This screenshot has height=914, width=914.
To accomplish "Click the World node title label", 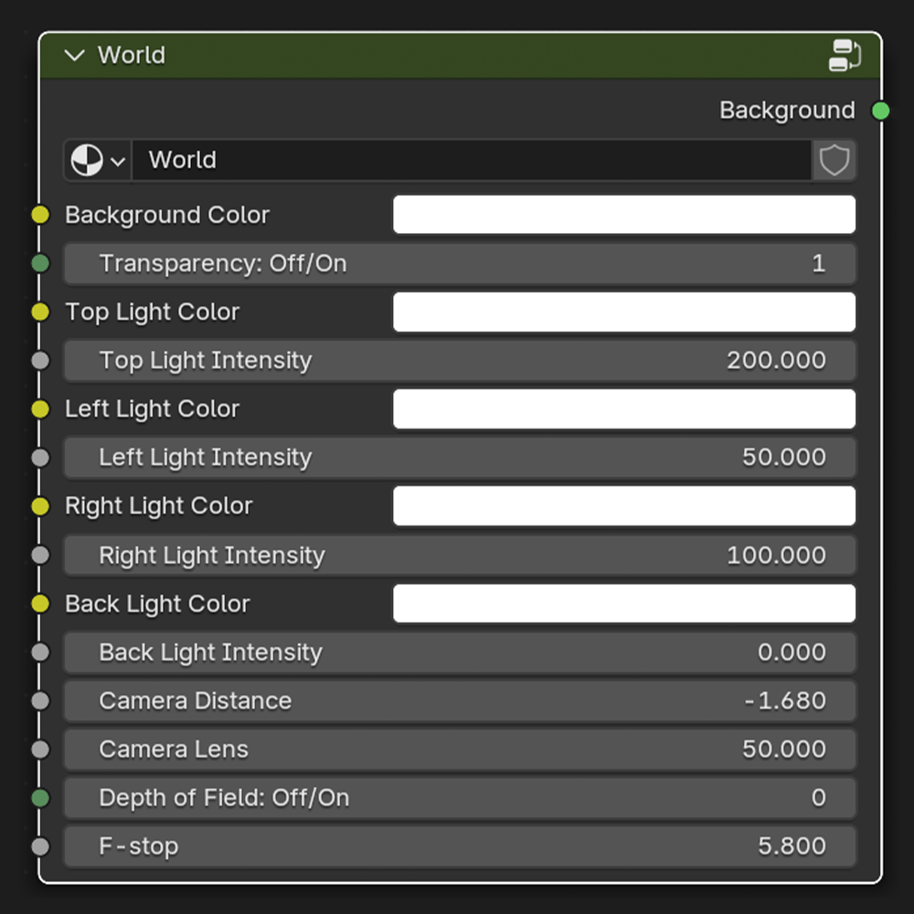I will (x=132, y=56).
